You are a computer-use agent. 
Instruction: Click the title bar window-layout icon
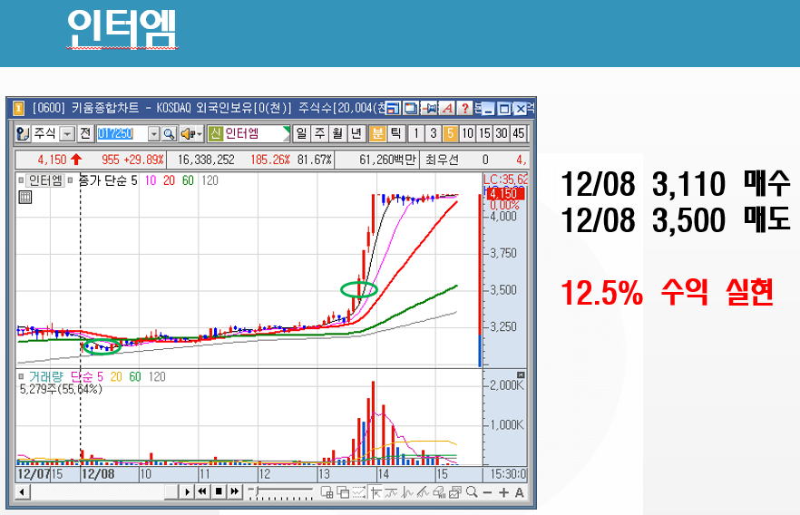click(393, 108)
